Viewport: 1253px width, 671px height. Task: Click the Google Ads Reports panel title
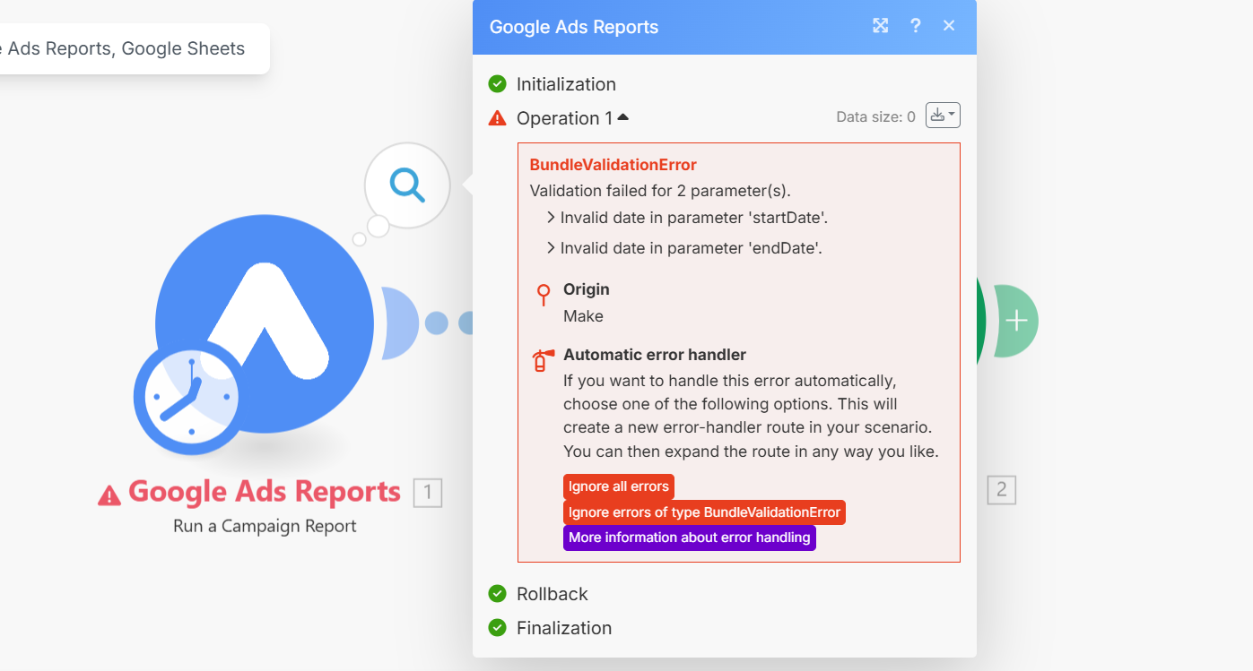pos(574,27)
